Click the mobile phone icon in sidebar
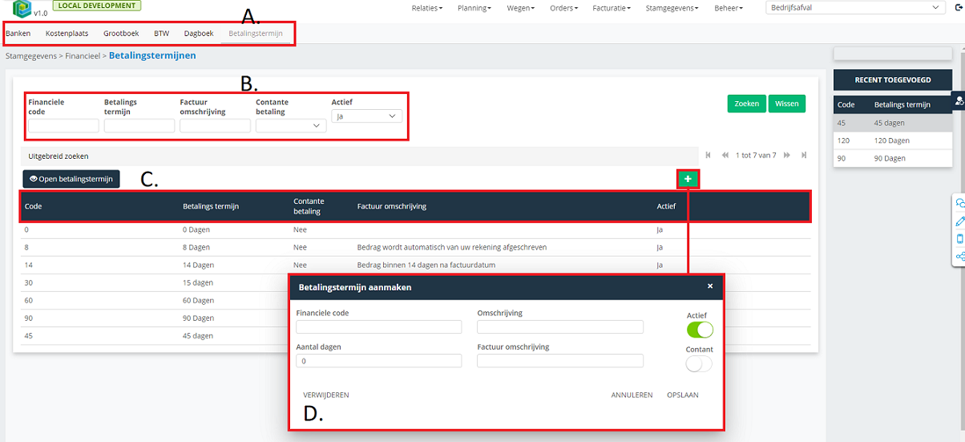The width and height of the screenshot is (965, 442). 959,239
